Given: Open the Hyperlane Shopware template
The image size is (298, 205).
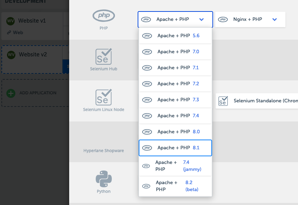Looking at the screenshot, I should coord(103,151).
